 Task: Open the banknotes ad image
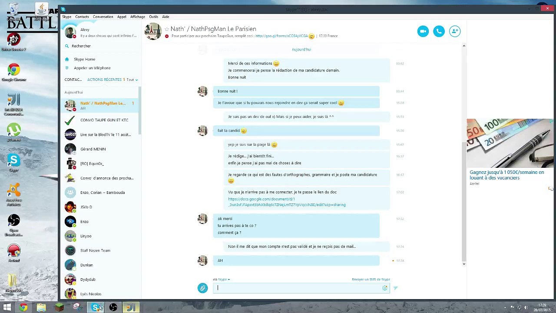click(x=510, y=143)
